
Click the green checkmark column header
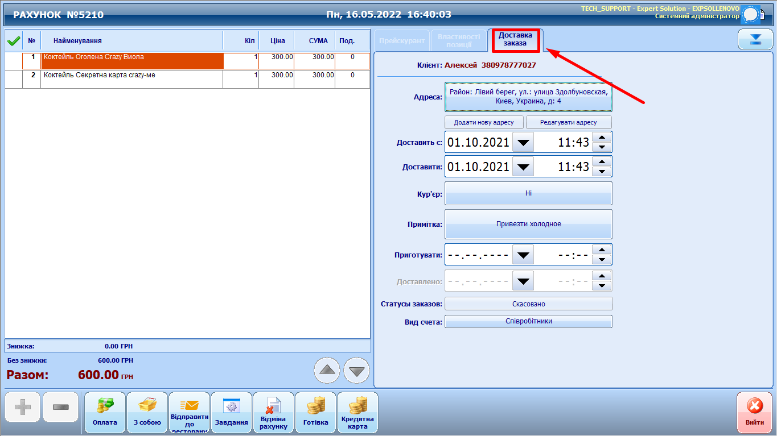(14, 41)
